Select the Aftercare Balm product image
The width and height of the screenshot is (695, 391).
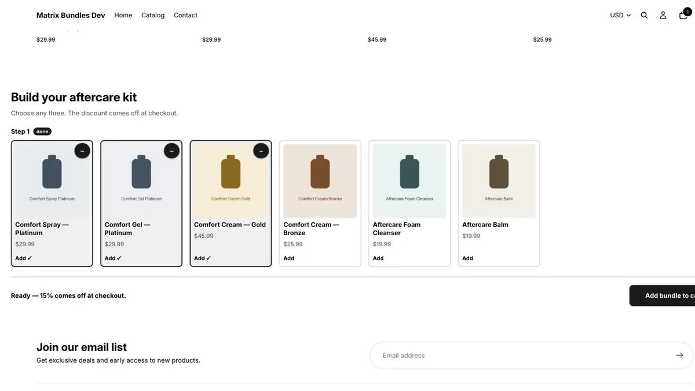[x=499, y=181]
